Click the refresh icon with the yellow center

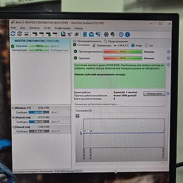(20, 34)
